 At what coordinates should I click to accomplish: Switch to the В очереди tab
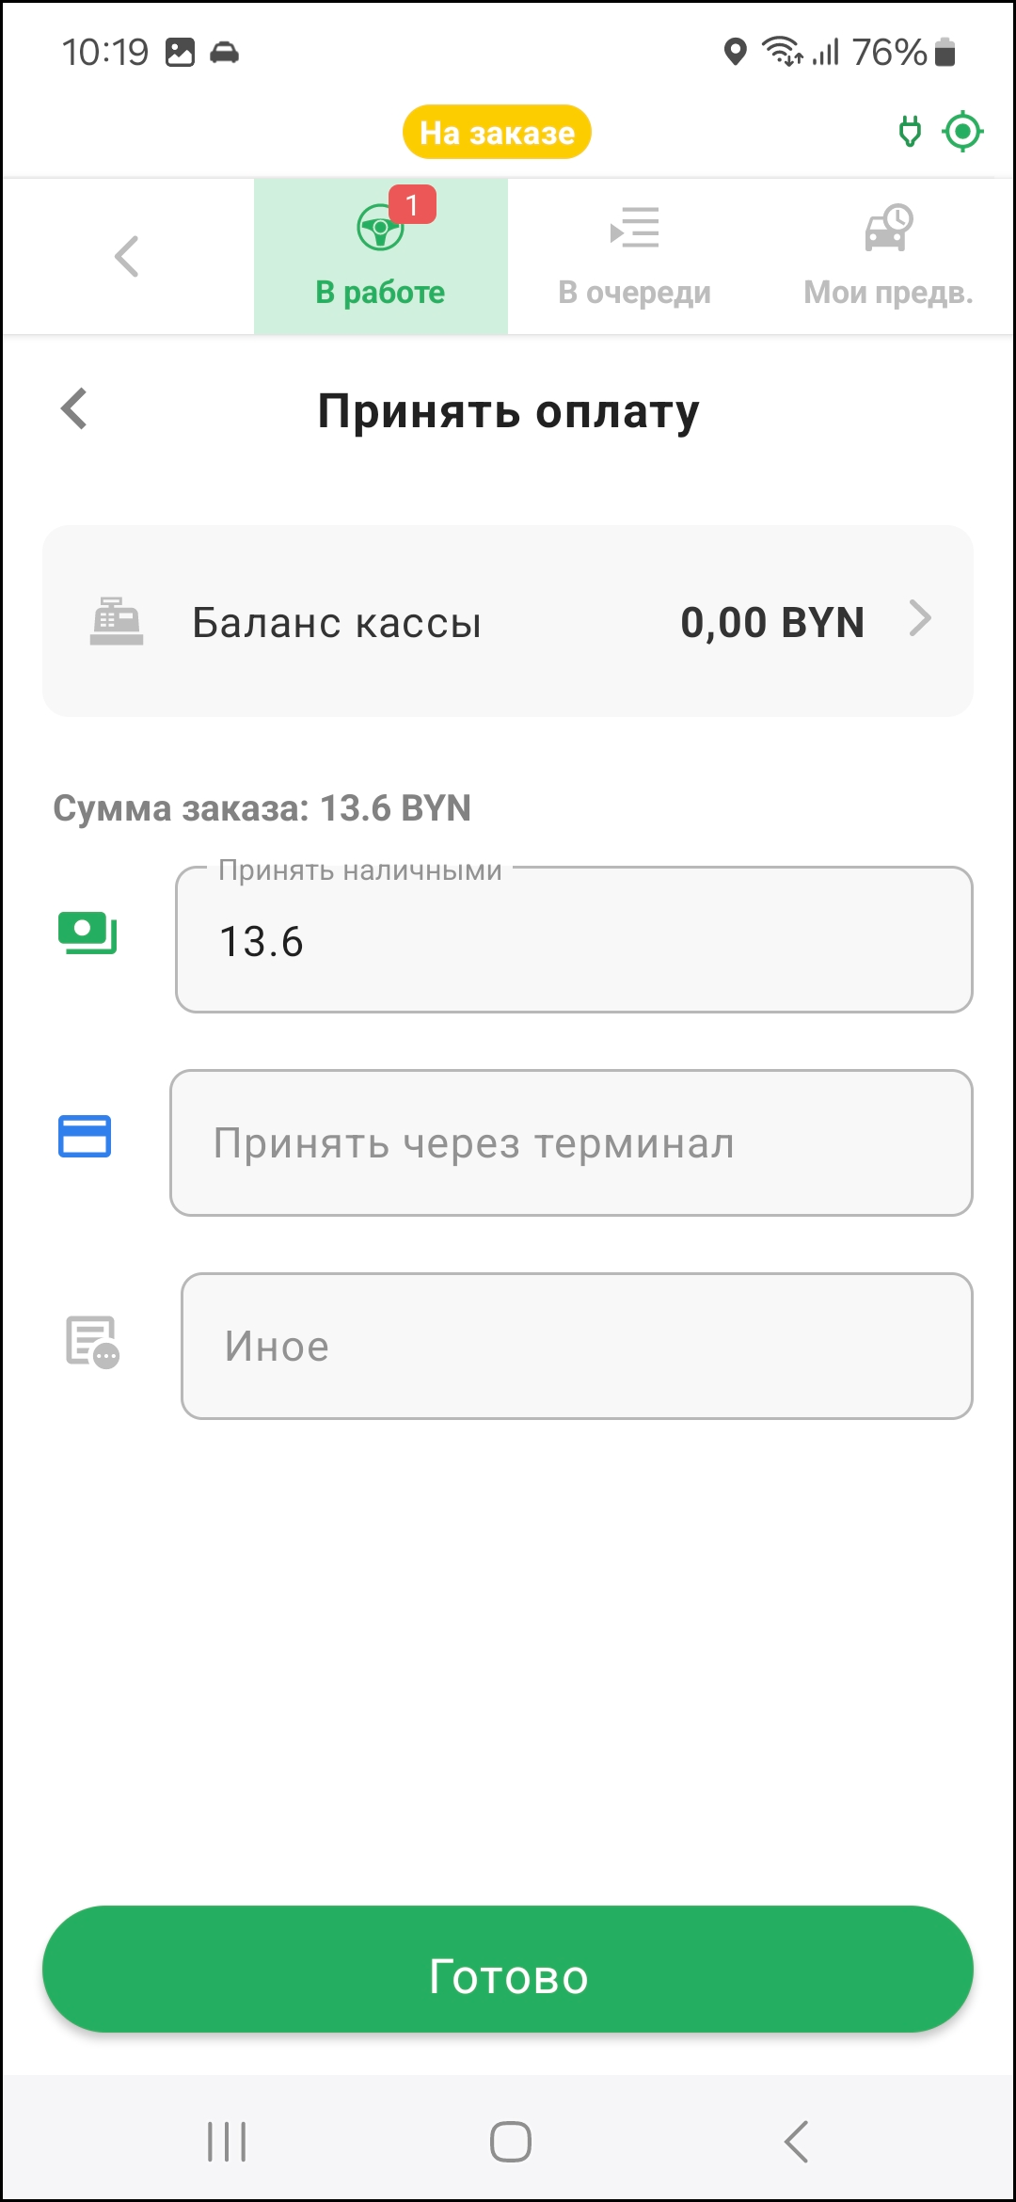(x=634, y=256)
